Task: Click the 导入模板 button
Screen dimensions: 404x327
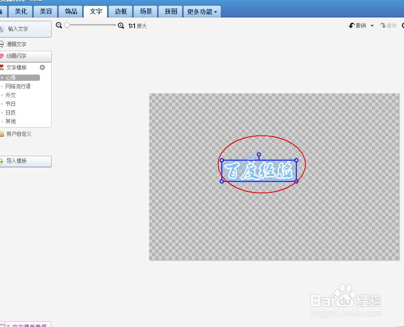Action: 25,161
